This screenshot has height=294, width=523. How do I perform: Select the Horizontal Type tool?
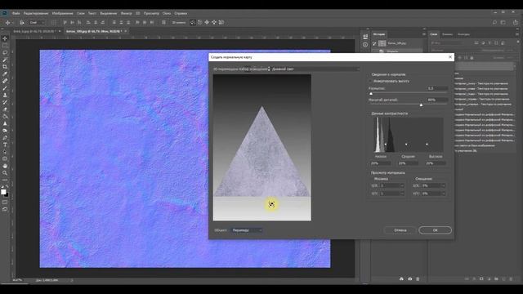(x=5, y=145)
